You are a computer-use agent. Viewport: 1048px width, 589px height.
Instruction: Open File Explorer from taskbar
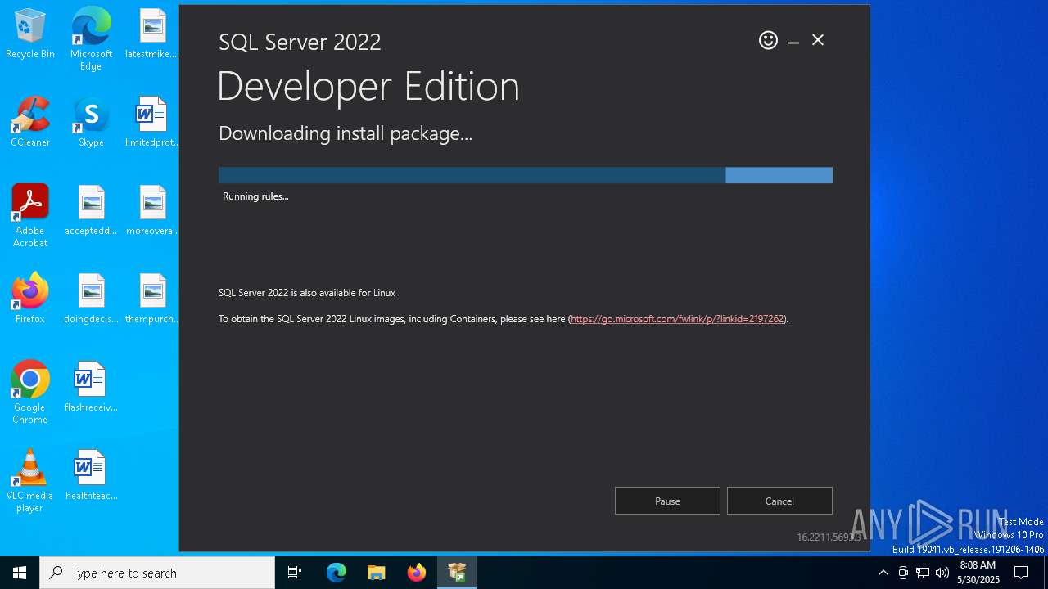pos(377,573)
